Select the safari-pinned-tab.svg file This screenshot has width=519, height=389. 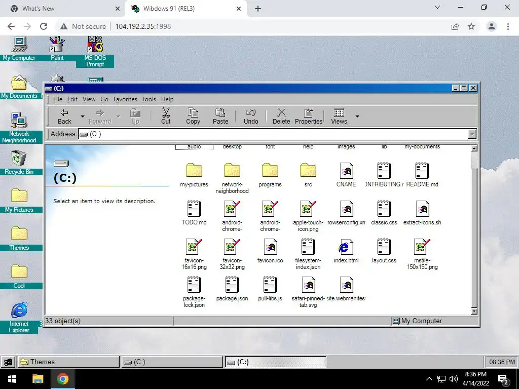[x=308, y=292]
